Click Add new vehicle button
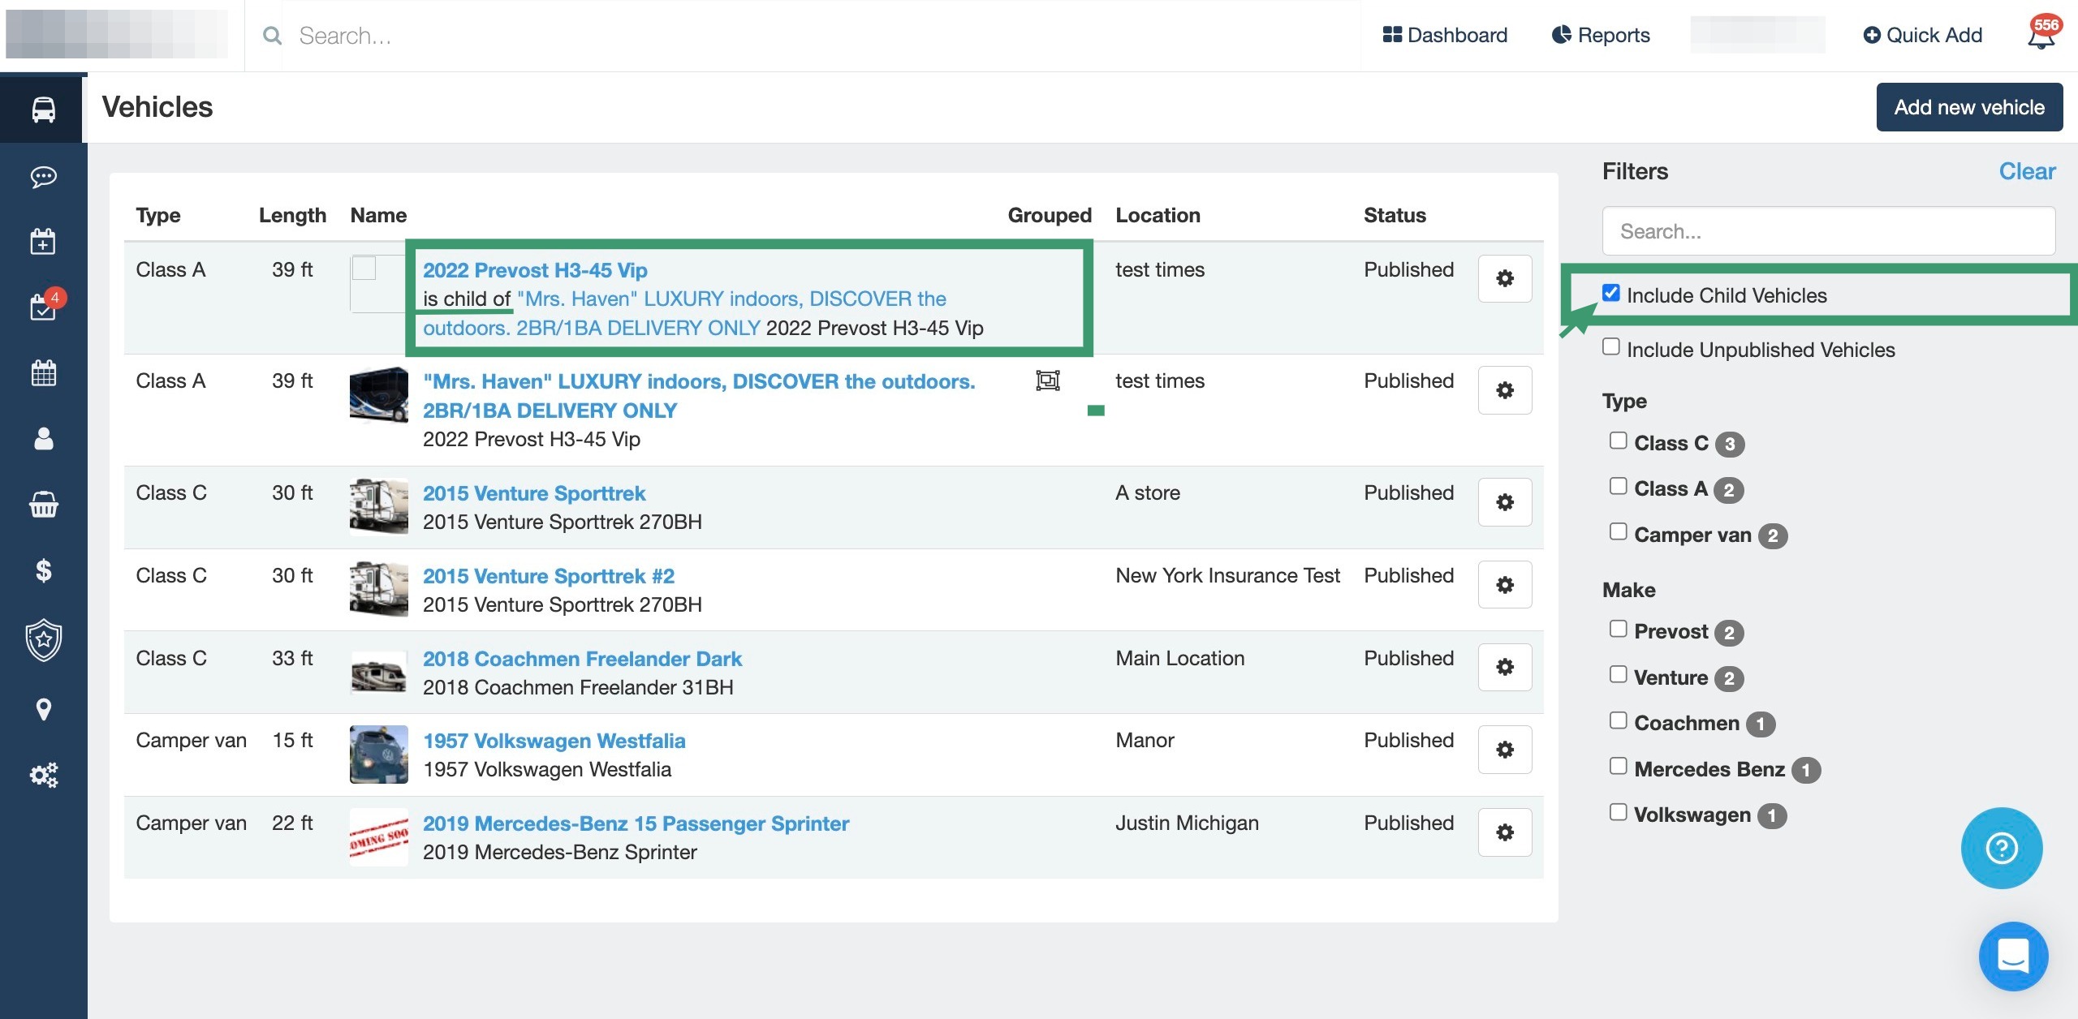Viewport: 2078px width, 1019px height. pos(1968,107)
